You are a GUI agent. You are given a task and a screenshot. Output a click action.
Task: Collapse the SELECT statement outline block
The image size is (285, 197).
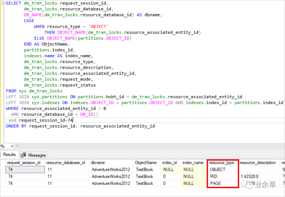point(4,3)
